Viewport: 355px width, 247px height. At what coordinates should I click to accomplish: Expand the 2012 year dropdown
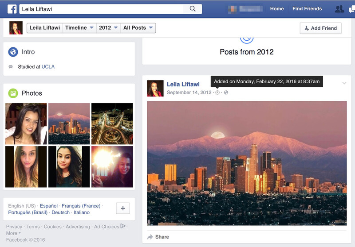point(108,28)
